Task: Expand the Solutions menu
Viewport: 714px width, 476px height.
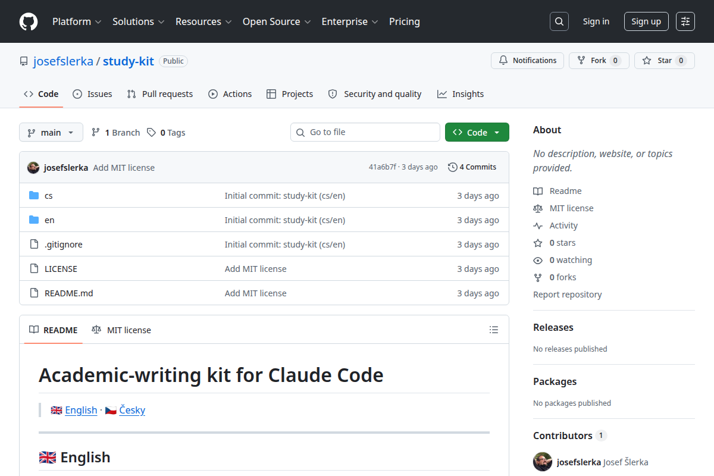Action: [x=138, y=21]
